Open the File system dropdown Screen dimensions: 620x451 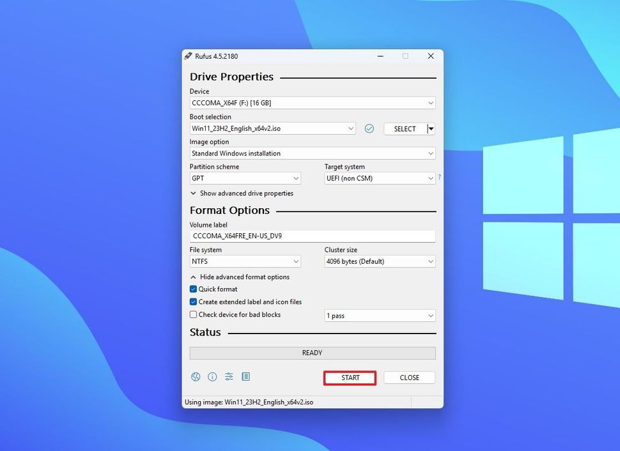coord(245,261)
